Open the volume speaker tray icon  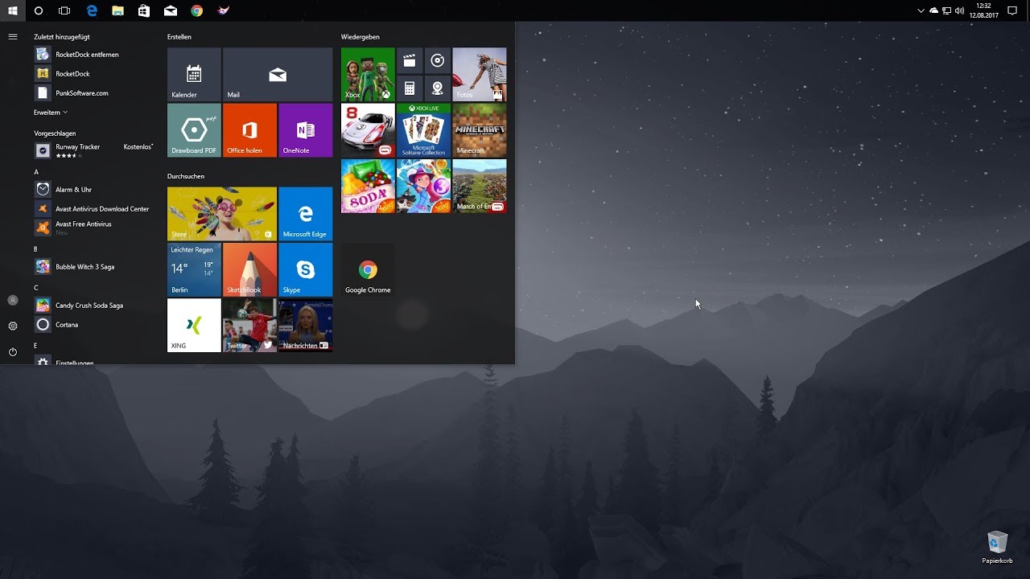click(x=959, y=10)
